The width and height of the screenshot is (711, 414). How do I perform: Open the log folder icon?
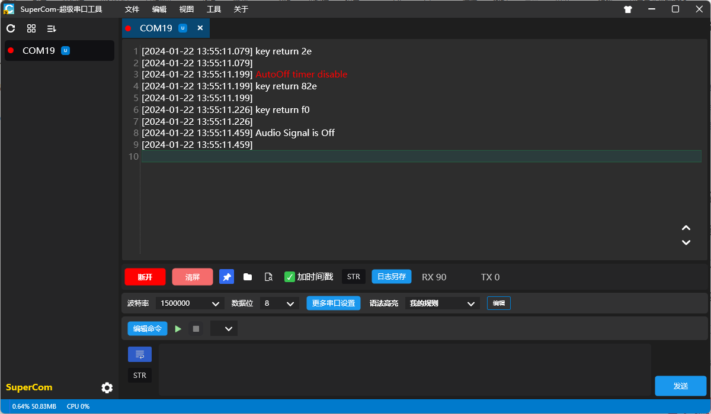(x=247, y=276)
